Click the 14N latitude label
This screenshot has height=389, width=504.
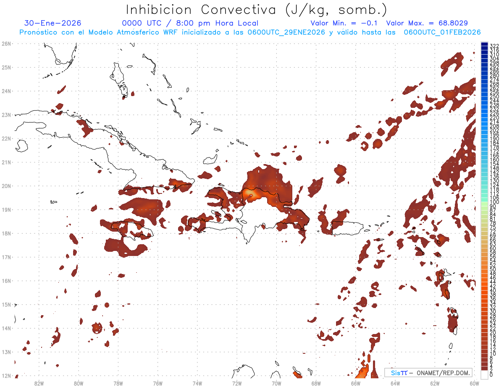[6, 328]
